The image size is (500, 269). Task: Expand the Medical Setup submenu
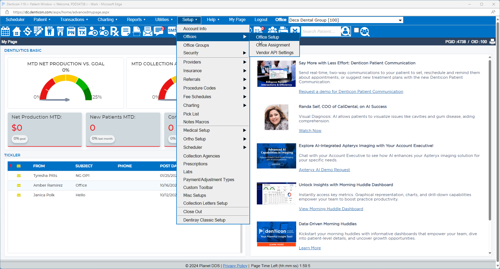213,130
